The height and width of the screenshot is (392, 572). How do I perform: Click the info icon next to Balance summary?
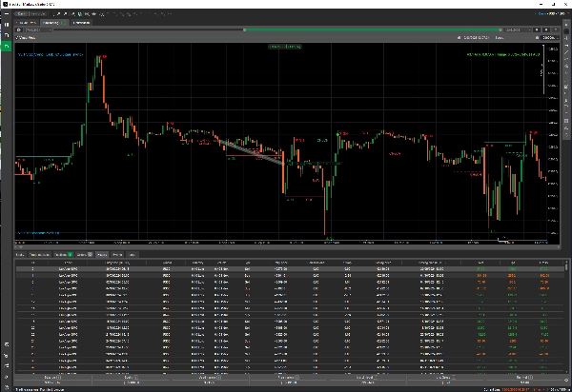point(59,378)
